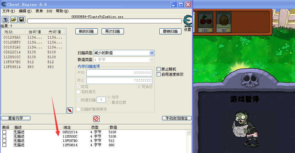Click the scan progress bar

coord(104,21)
